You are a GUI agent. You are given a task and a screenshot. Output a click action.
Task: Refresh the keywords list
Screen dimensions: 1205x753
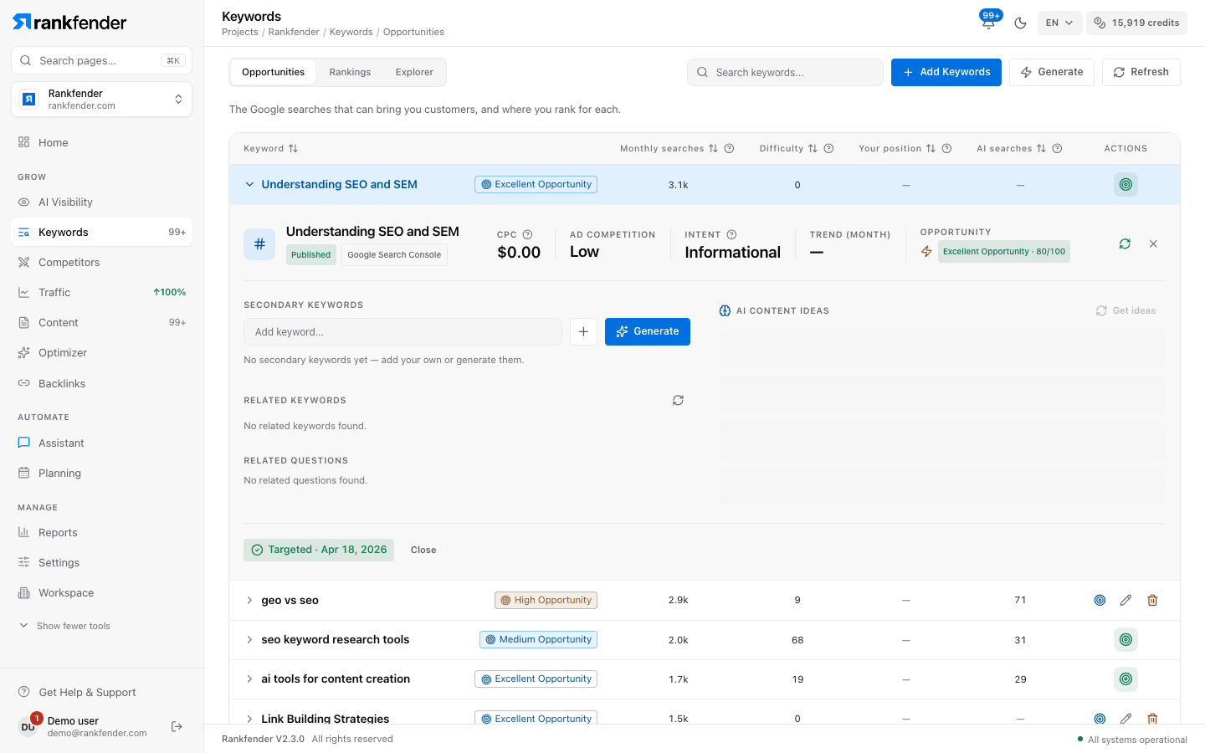tap(1141, 72)
